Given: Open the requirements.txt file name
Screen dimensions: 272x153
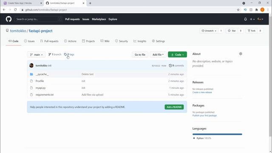Looking at the screenshot, I should (x=45, y=95).
